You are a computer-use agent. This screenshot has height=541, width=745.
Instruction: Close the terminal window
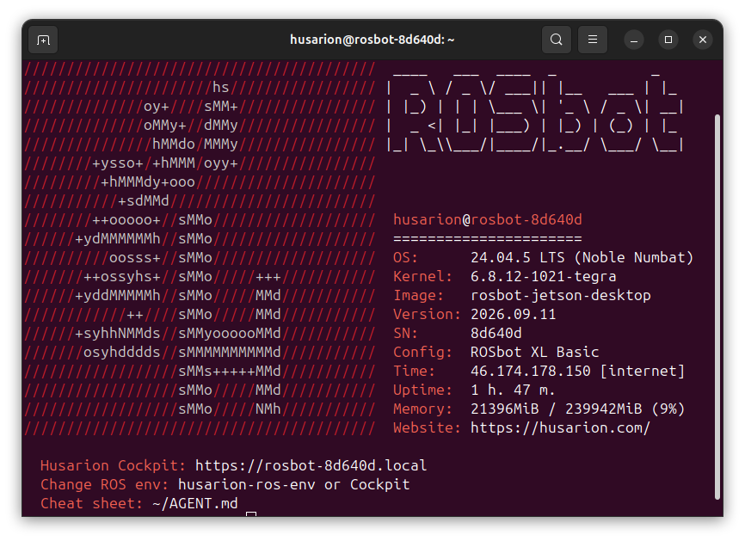click(x=703, y=40)
